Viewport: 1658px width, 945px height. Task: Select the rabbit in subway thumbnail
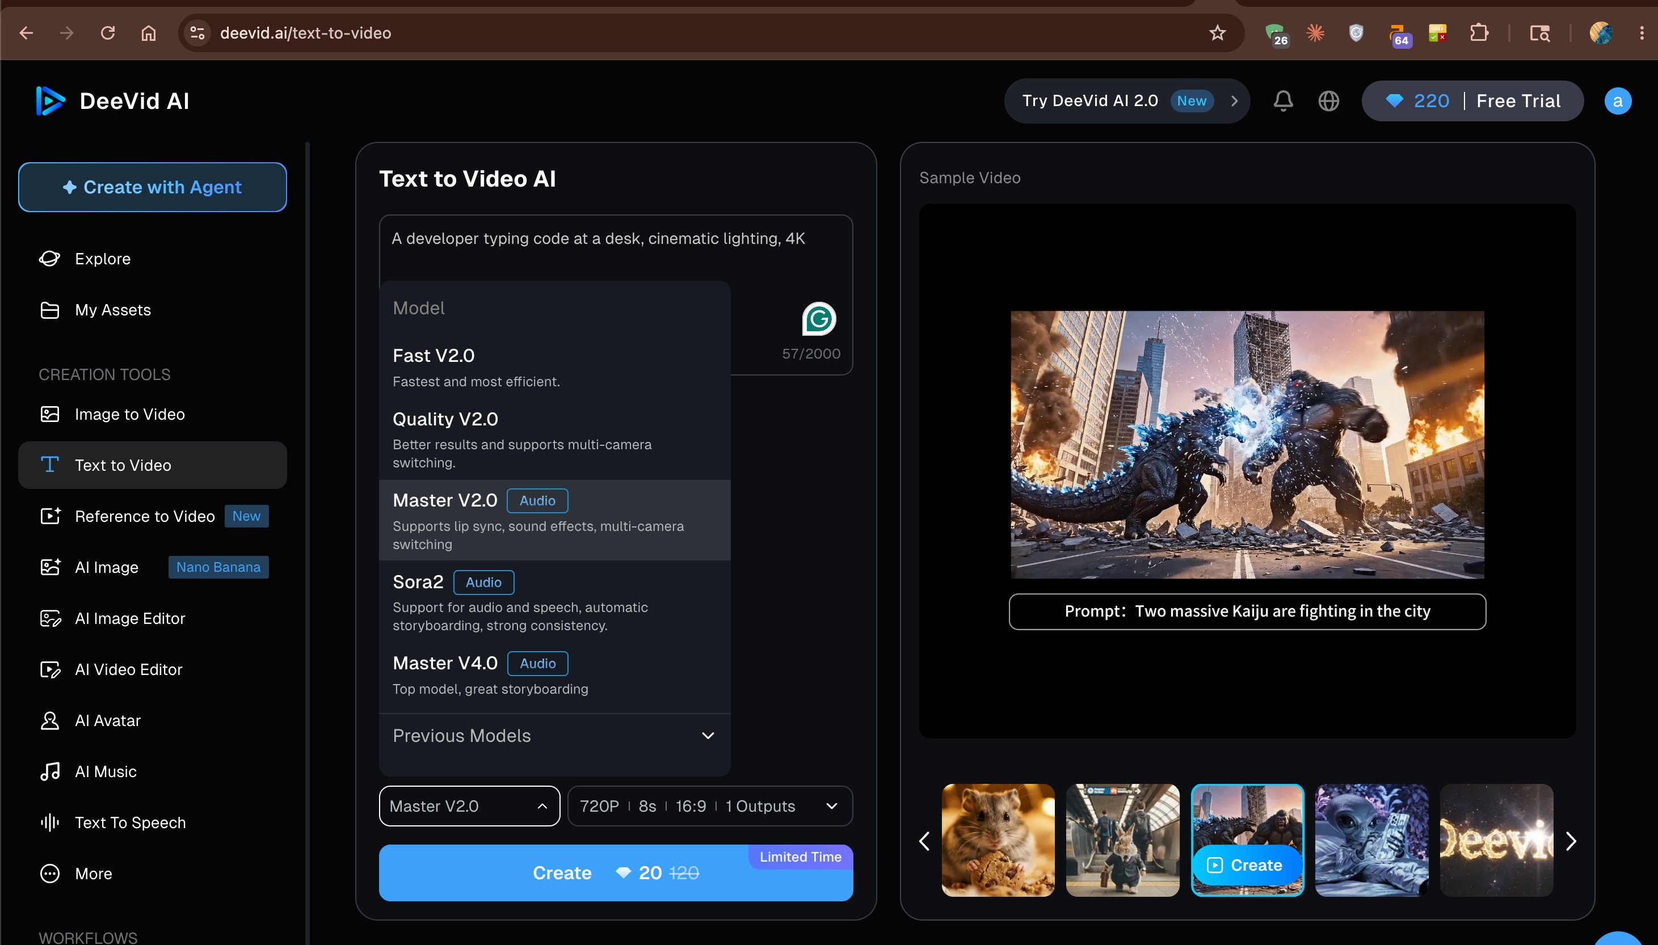coord(1122,841)
